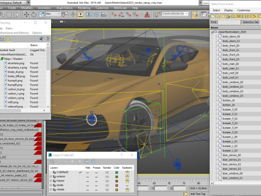
Task: Click the Edit Named Selection Sets icon
Action: [157, 15]
